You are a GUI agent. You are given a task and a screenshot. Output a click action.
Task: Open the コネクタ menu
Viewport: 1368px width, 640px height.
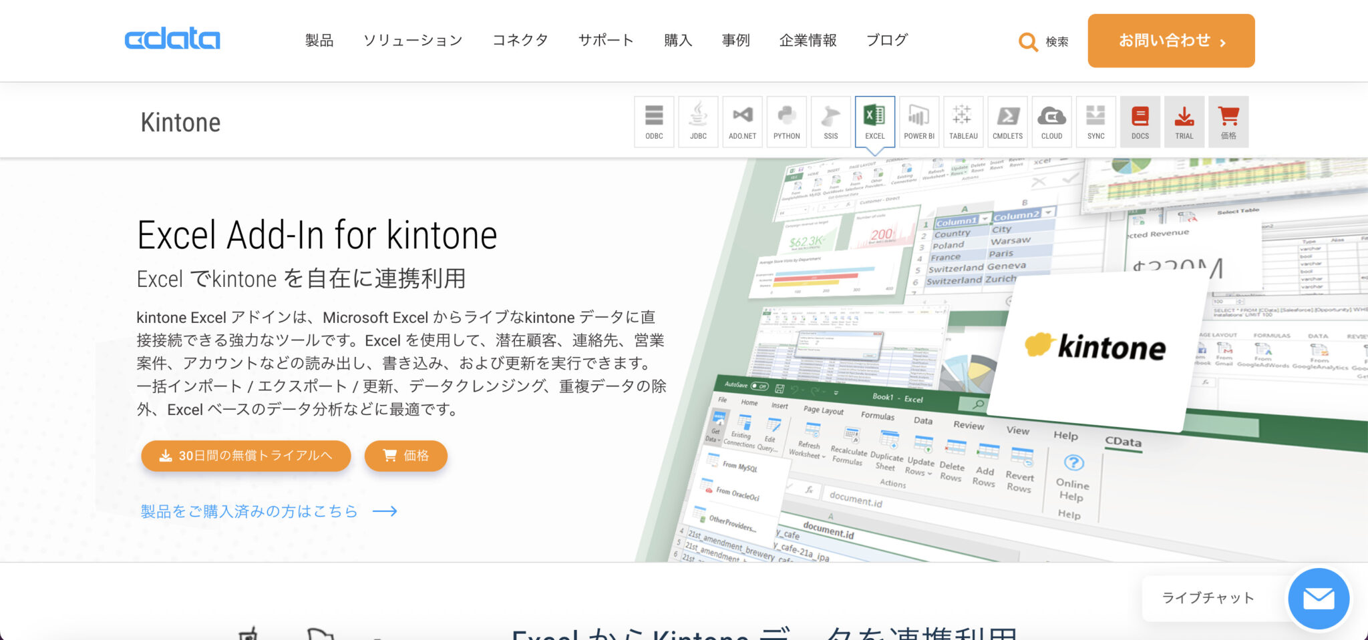520,40
